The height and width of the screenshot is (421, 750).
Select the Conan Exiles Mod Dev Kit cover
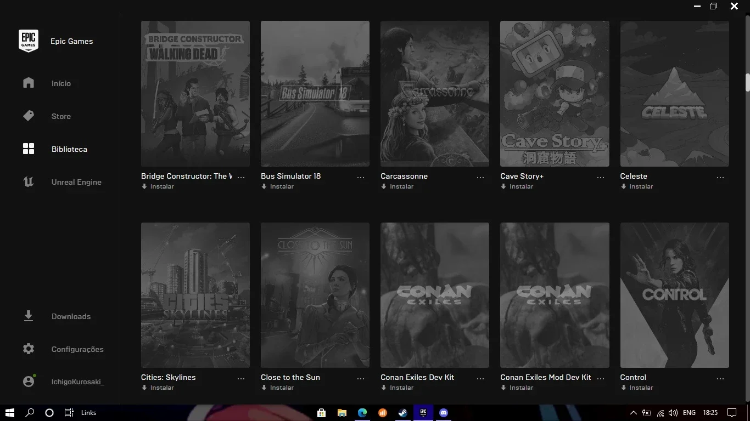pos(555,295)
